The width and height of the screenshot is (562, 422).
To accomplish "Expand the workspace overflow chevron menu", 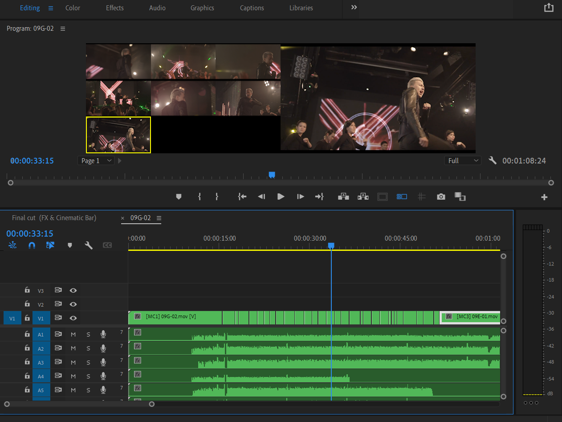I will [x=354, y=8].
